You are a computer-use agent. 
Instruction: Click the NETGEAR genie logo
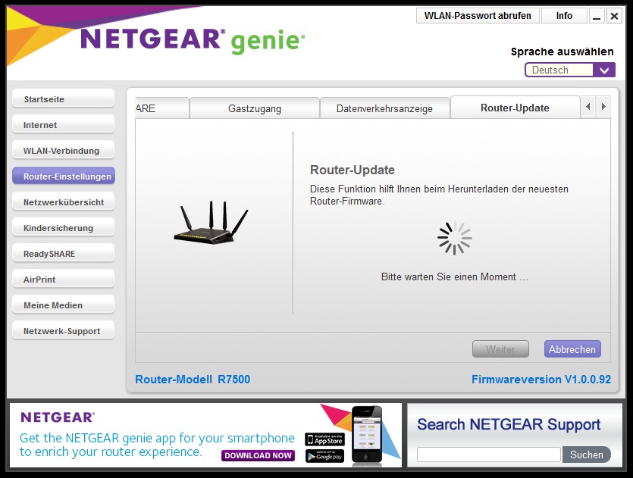[x=193, y=40]
